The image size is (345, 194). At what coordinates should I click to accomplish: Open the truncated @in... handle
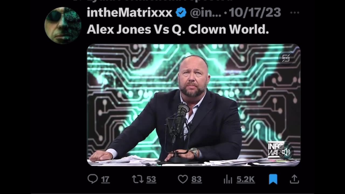click(205, 13)
